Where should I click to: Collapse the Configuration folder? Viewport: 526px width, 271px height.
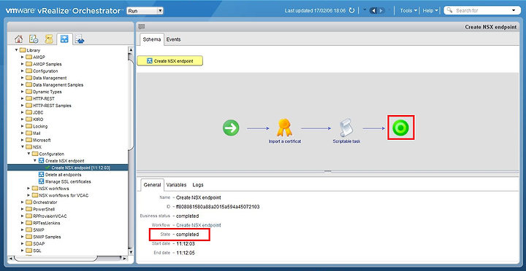coord(28,154)
